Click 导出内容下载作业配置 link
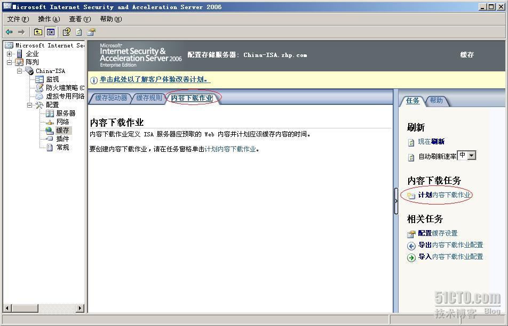 click(451, 245)
